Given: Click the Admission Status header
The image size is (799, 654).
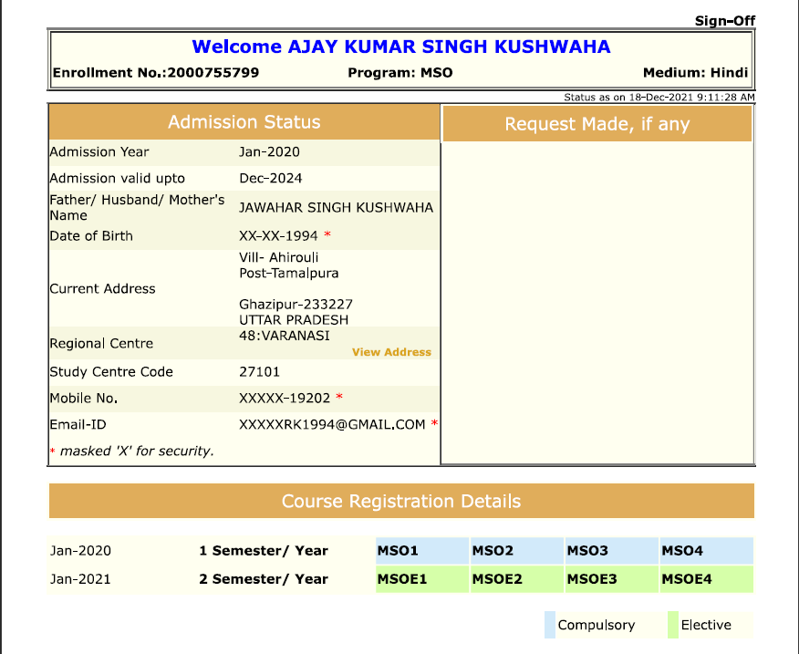Looking at the screenshot, I should pyautogui.click(x=244, y=122).
